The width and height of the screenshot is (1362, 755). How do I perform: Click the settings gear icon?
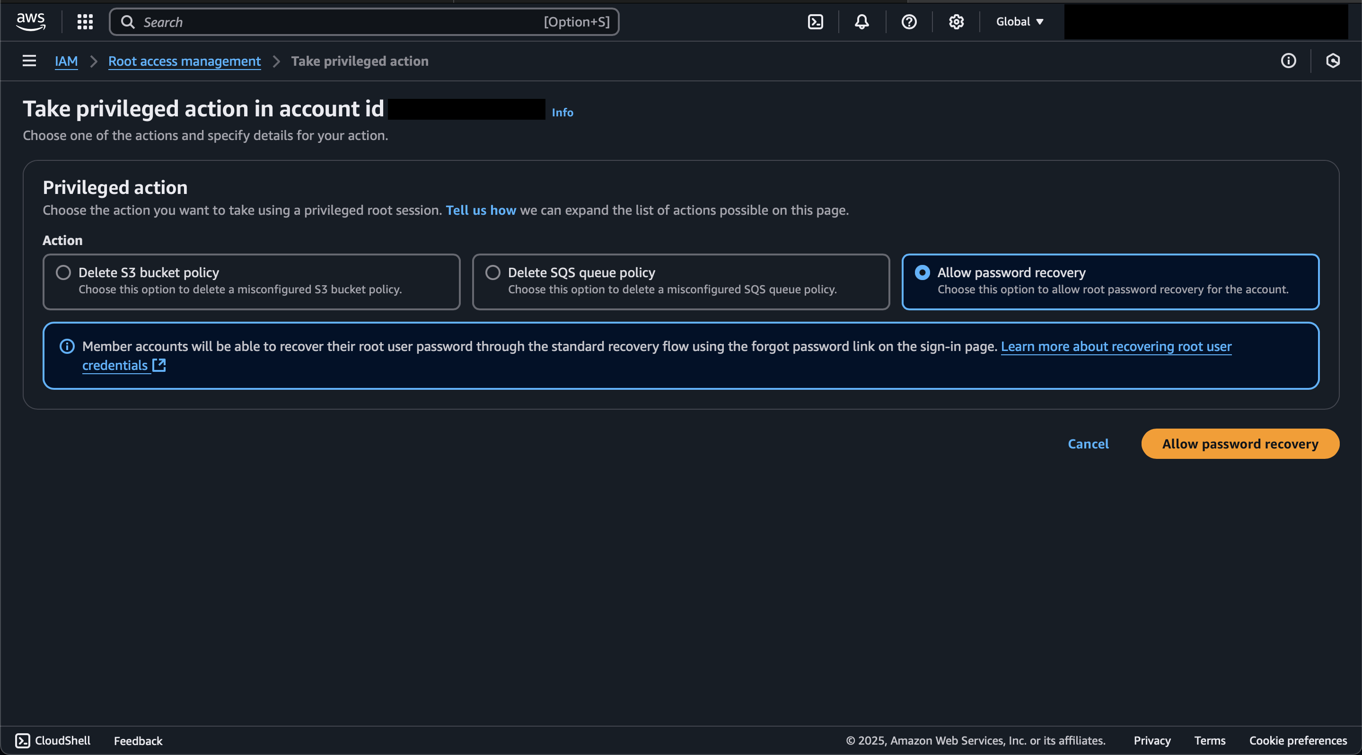pyautogui.click(x=955, y=21)
